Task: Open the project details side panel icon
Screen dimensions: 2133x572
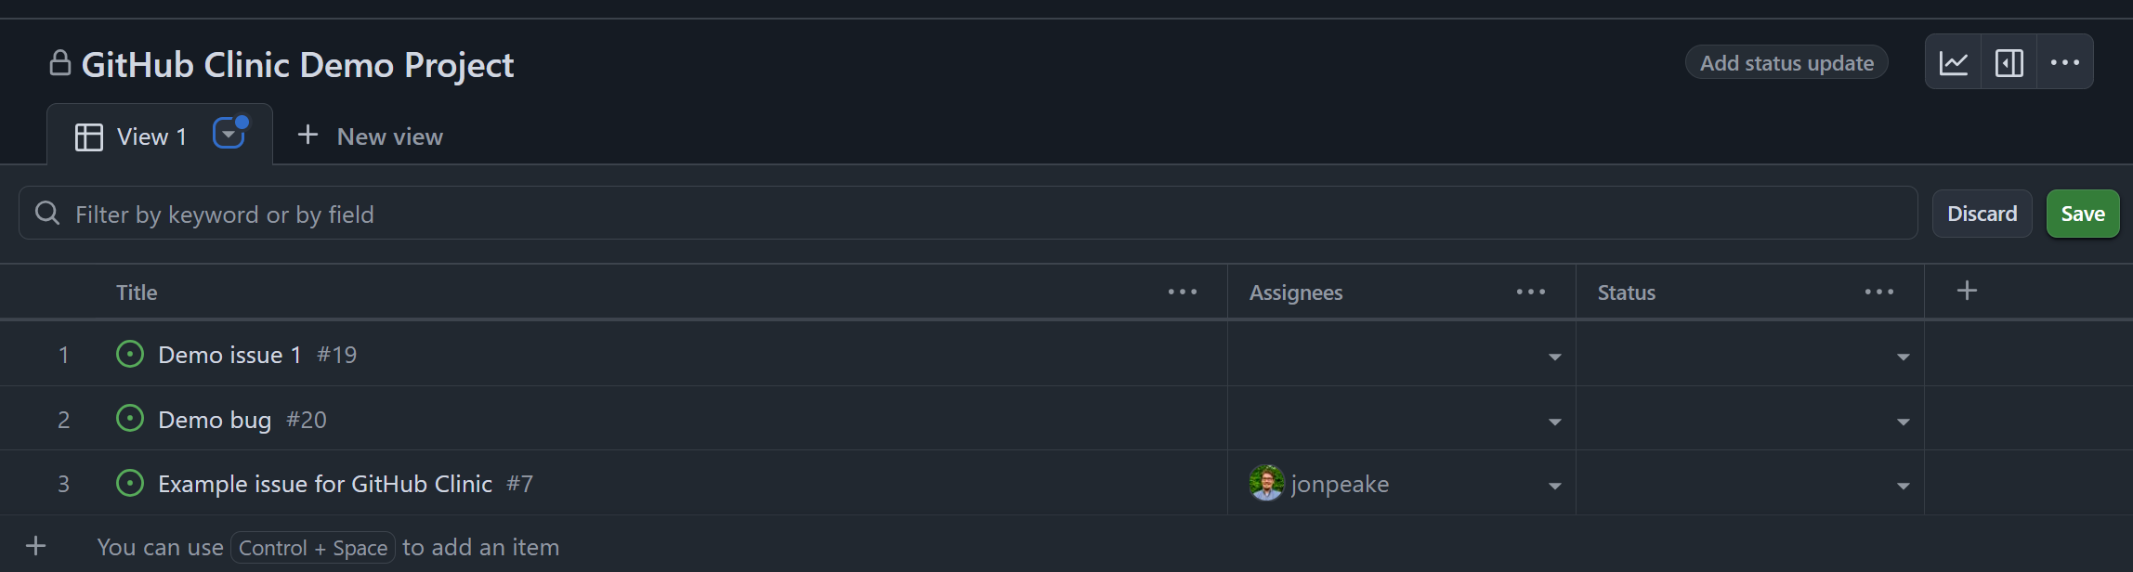Action: pos(2009,63)
